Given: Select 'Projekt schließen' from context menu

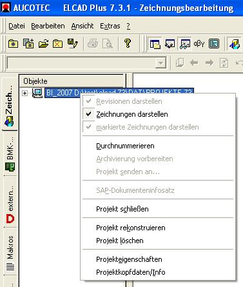Looking at the screenshot, I should [158, 209].
